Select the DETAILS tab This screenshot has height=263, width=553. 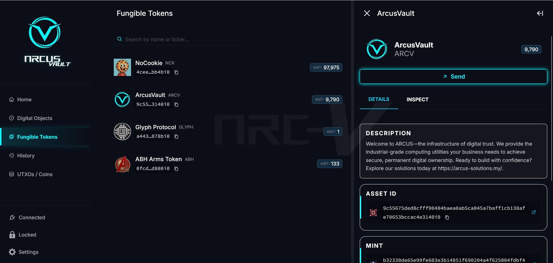click(x=379, y=99)
